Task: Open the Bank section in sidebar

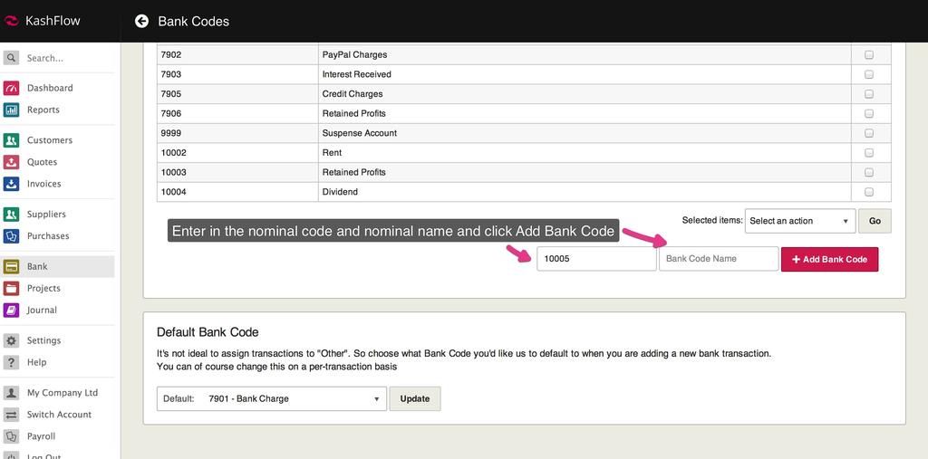Action: pos(38,266)
